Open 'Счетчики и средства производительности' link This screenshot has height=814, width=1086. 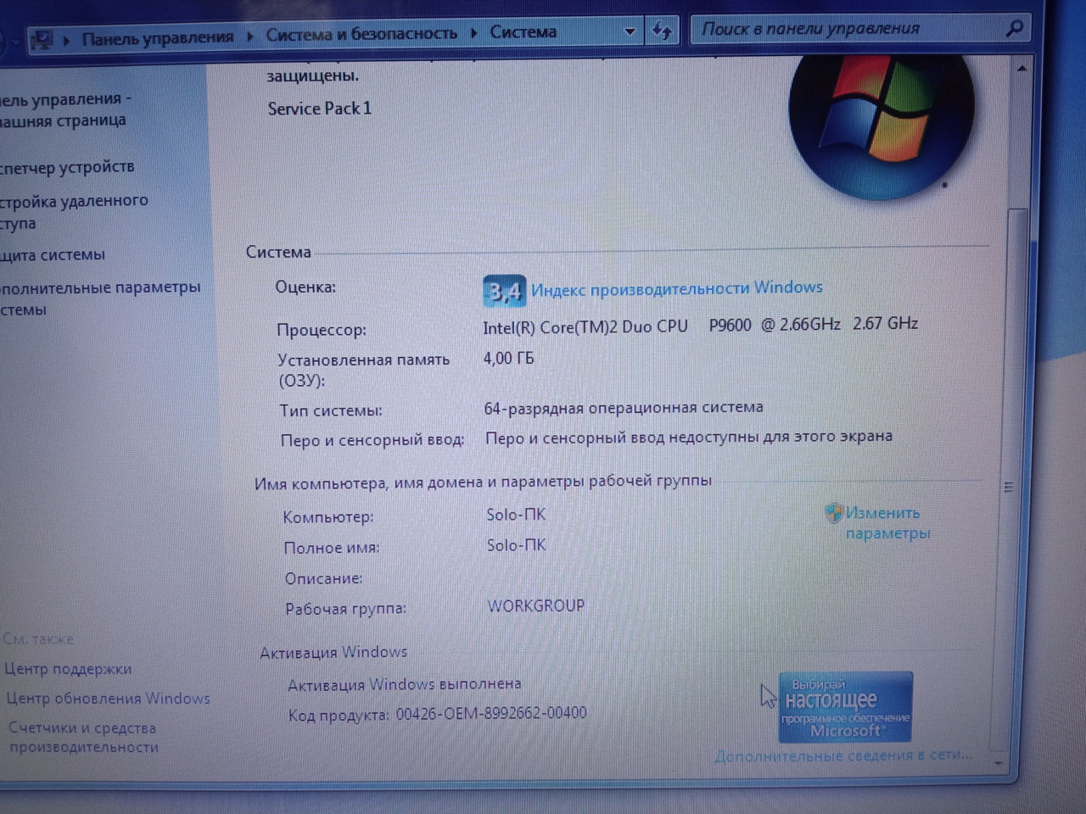click(83, 738)
